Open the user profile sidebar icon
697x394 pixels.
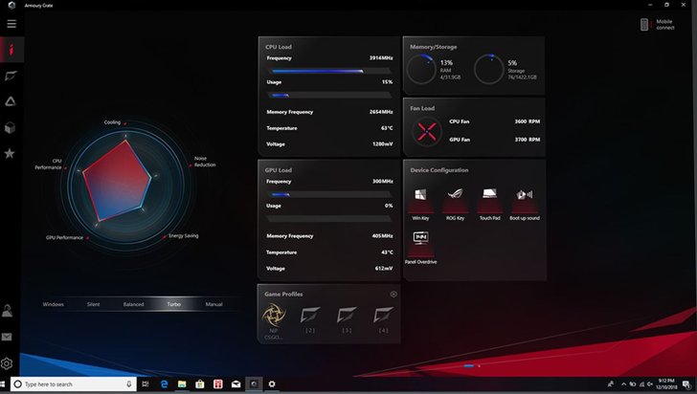7,311
